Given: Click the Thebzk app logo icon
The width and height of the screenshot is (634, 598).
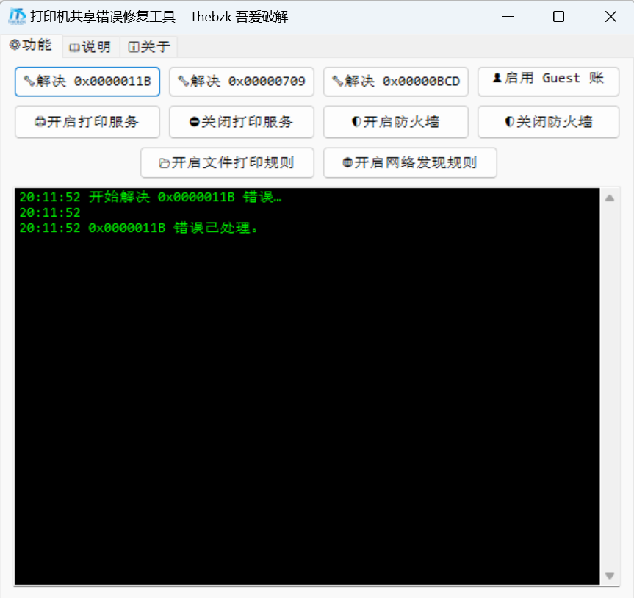Looking at the screenshot, I should (16, 16).
